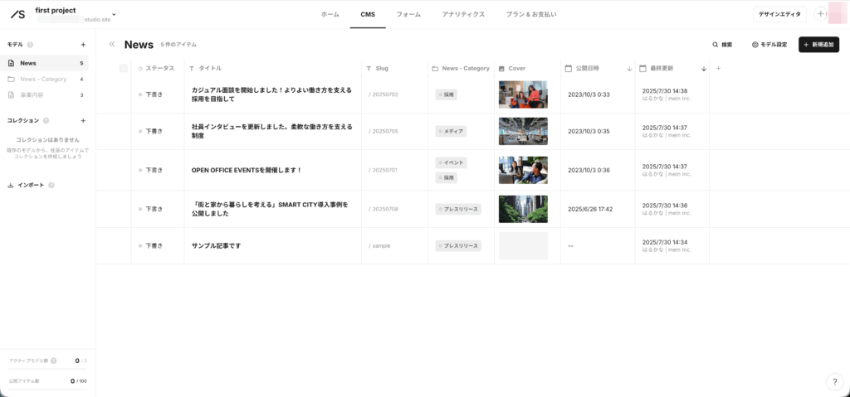Expand the first project dropdown chevron
The height and width of the screenshot is (397, 850).
(114, 15)
